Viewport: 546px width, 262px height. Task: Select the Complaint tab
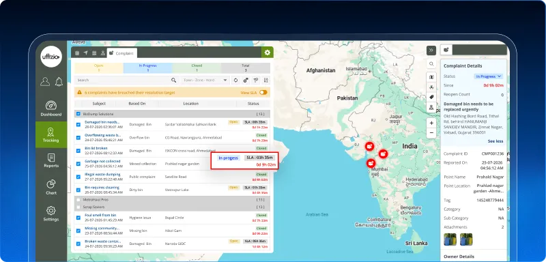coord(122,53)
